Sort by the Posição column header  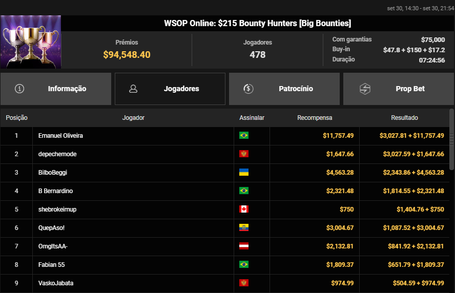[x=17, y=118]
